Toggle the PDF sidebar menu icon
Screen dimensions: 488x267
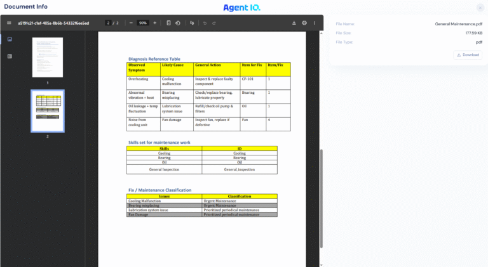click(x=9, y=23)
